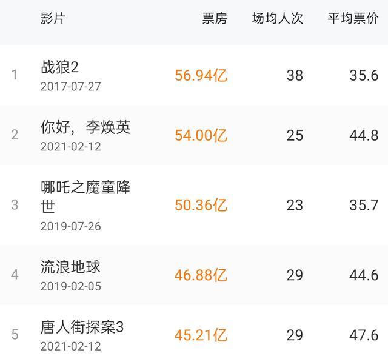Click the 影片 column header
Screen dimensions: 388x359
[x=53, y=18]
